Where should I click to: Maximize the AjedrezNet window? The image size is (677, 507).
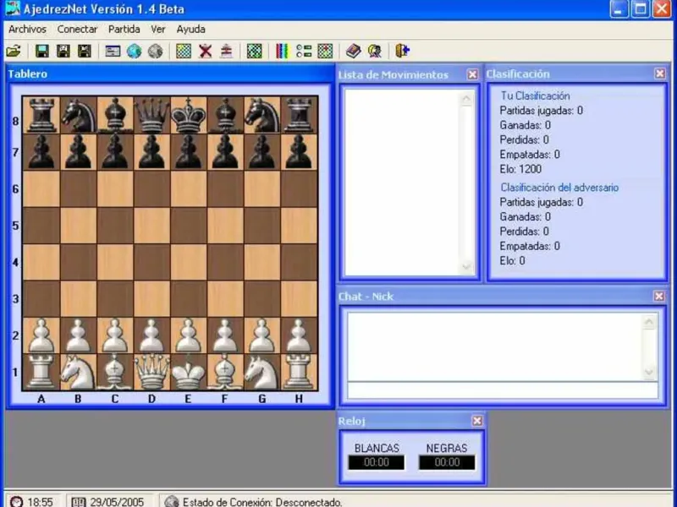click(641, 8)
